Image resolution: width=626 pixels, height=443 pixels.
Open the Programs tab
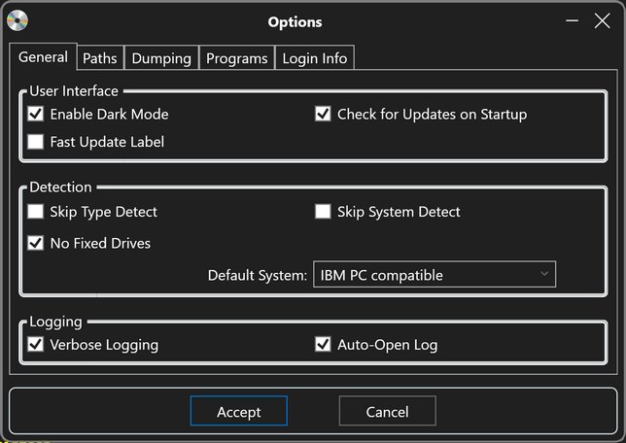[237, 58]
